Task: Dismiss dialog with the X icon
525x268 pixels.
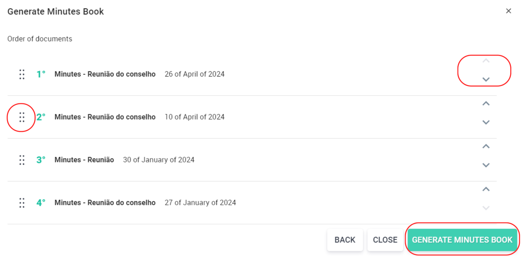Action: coord(509,11)
